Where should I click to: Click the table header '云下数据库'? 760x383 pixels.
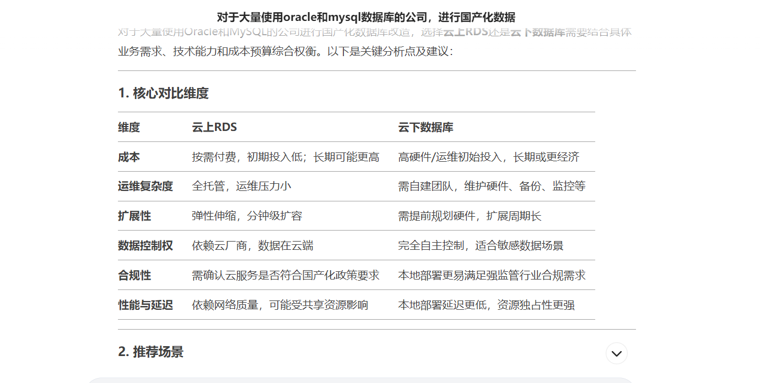425,127
